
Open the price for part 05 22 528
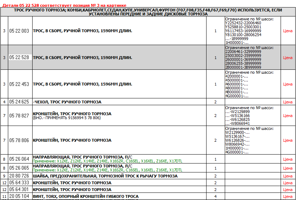(287, 58)
